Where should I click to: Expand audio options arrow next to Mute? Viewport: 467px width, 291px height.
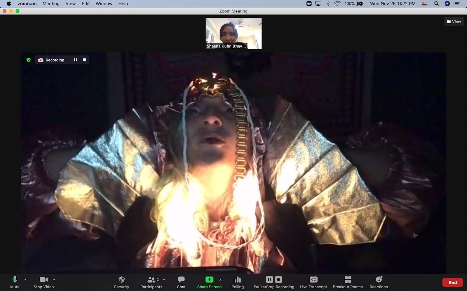pos(25,280)
